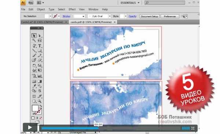The image size is (220, 134).
Task: Select the Column Graph tool
Action: click(40, 76)
